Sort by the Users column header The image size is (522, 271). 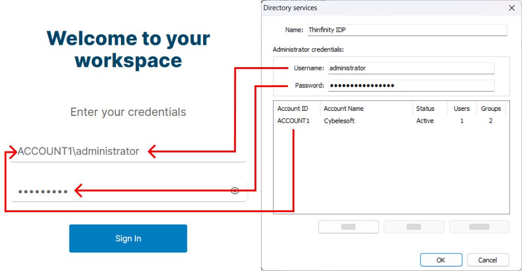[462, 109]
